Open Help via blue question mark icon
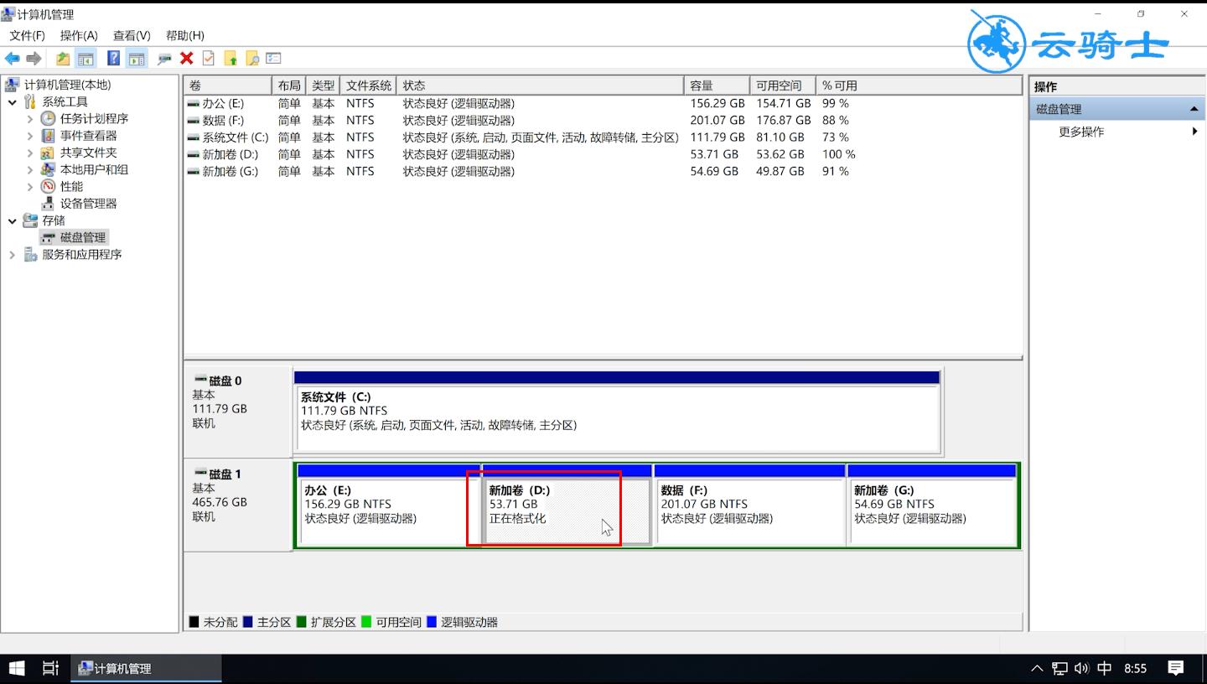Screen dimensions: 1207x684 point(113,58)
